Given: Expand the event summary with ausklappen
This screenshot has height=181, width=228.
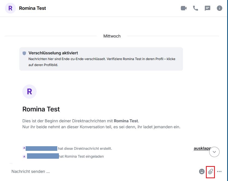Looking at the screenshot, I should (201, 148).
